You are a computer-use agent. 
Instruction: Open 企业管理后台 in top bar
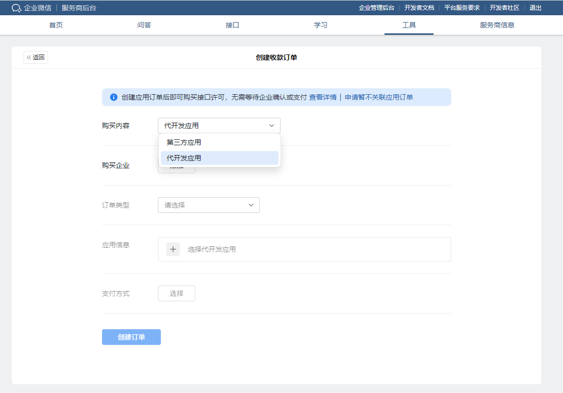tap(376, 8)
